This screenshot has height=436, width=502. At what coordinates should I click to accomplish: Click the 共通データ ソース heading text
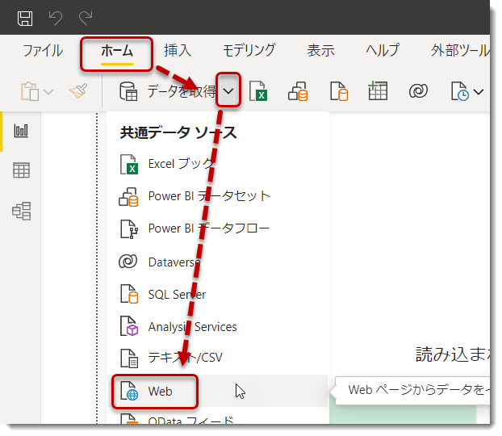coord(178,133)
